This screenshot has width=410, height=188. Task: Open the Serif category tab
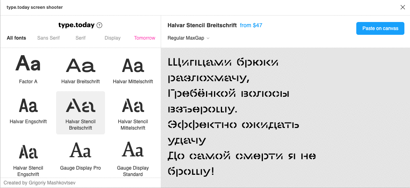tap(81, 38)
